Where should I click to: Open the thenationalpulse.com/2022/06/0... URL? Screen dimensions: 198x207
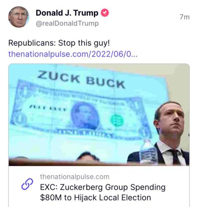(x=73, y=54)
